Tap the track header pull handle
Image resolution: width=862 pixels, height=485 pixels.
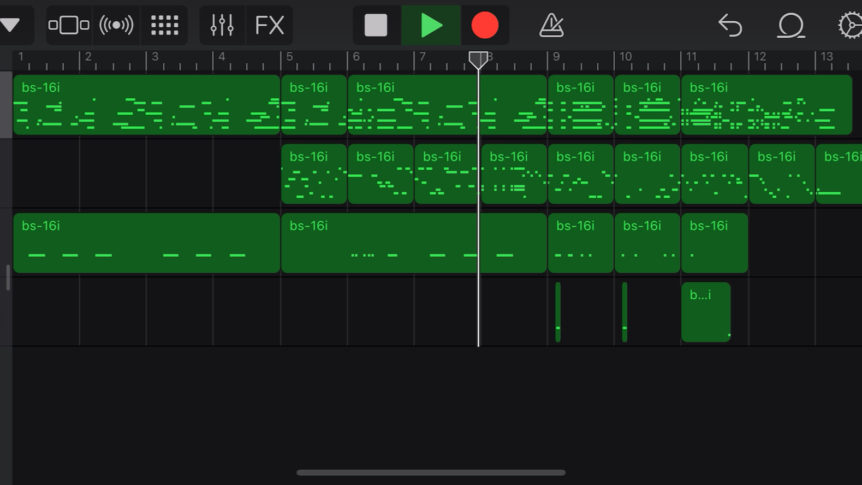click(8, 277)
